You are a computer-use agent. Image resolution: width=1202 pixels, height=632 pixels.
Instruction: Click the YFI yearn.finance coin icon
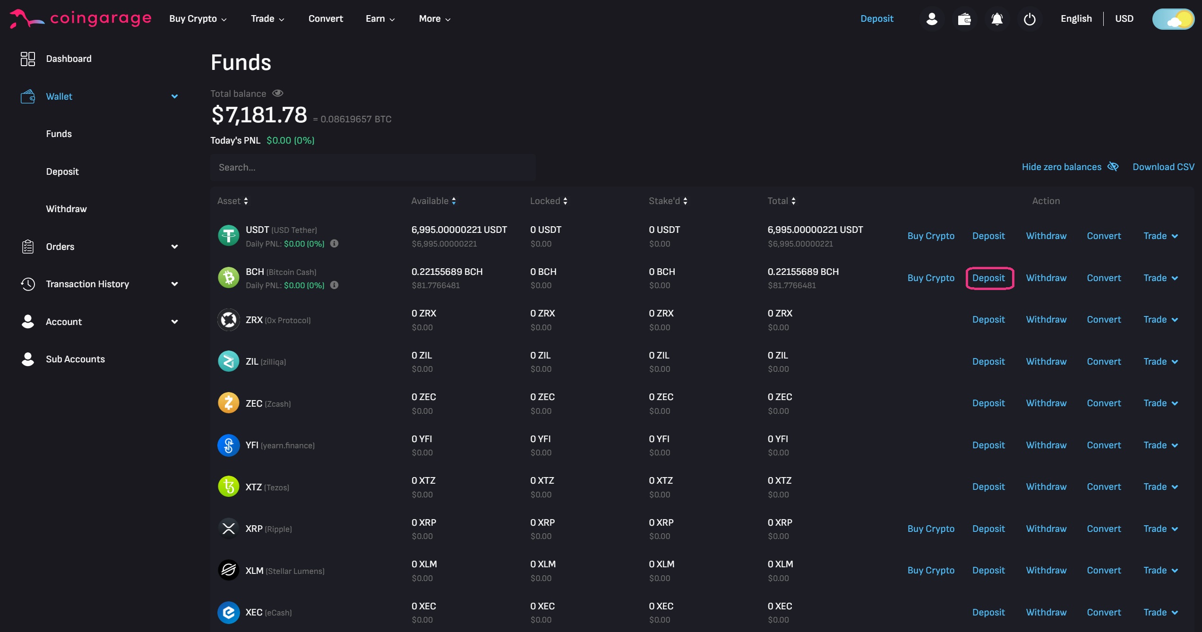click(x=229, y=445)
